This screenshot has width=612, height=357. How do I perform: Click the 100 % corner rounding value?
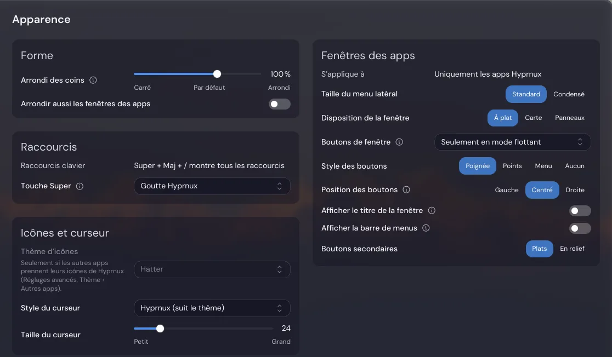(x=280, y=74)
